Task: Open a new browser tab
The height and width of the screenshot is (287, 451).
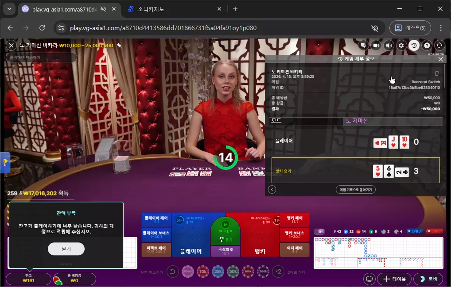Action: (x=235, y=9)
